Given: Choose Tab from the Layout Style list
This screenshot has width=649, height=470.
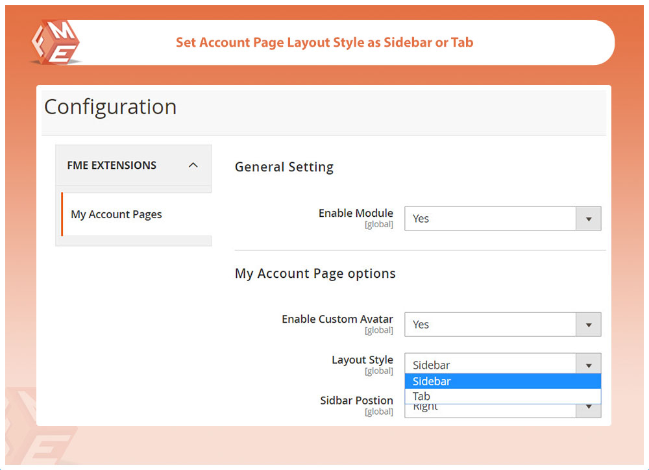Looking at the screenshot, I should 502,396.
